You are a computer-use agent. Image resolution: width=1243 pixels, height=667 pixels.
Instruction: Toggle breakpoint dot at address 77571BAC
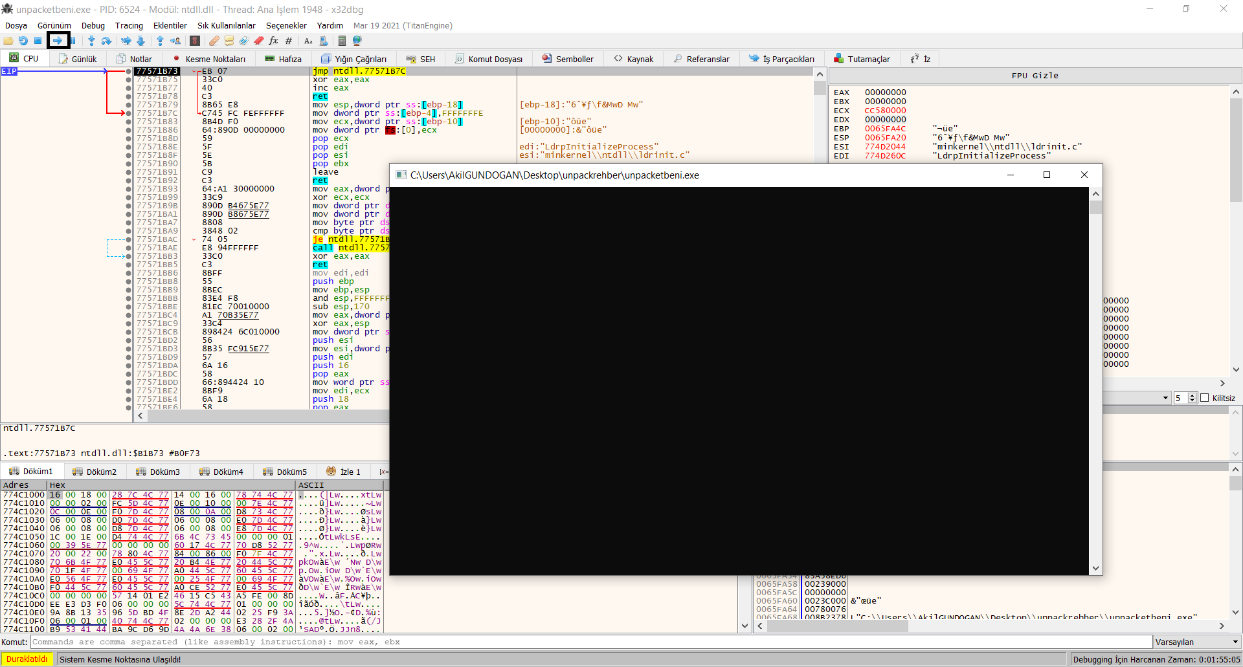point(128,239)
